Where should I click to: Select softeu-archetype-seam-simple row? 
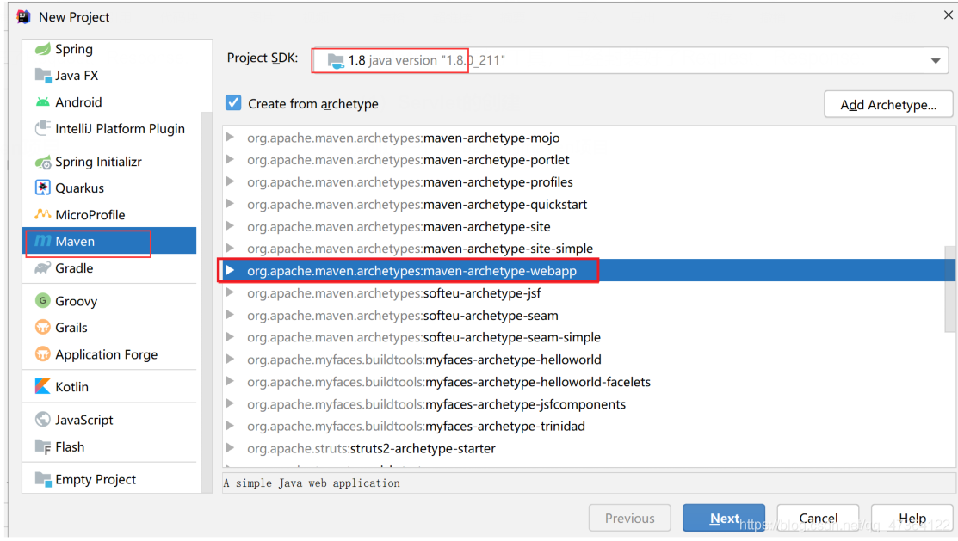click(x=584, y=337)
